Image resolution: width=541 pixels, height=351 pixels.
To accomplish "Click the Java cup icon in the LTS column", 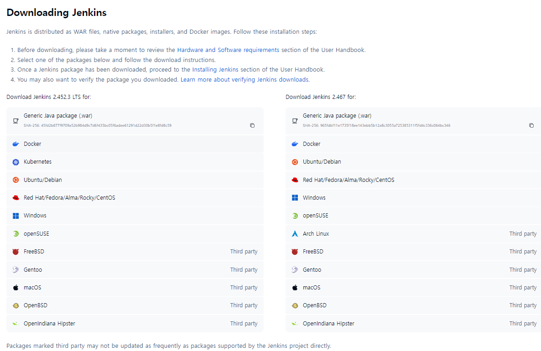I will [16, 121].
